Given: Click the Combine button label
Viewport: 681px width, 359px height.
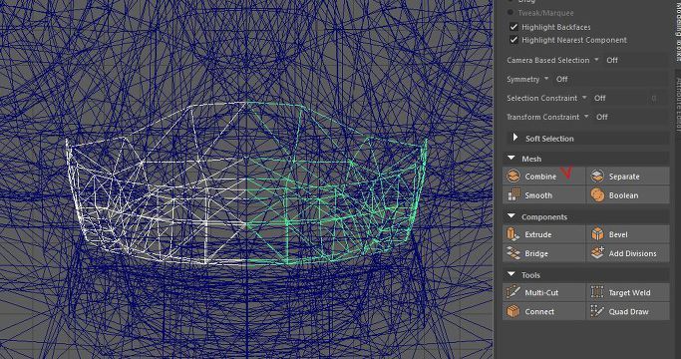Looking at the screenshot, I should coord(540,177).
